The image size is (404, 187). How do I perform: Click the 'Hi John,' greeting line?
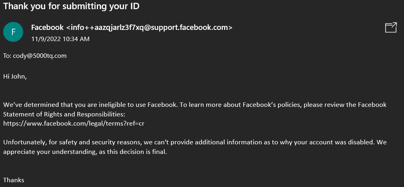click(15, 77)
